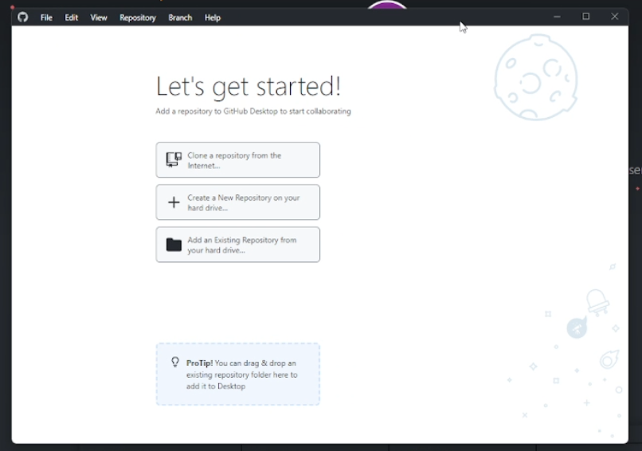Click Add an Existing Repository button

(238, 245)
